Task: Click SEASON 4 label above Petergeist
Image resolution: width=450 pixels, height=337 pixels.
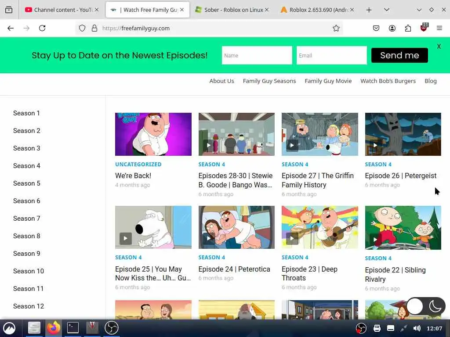Action: pos(378,164)
